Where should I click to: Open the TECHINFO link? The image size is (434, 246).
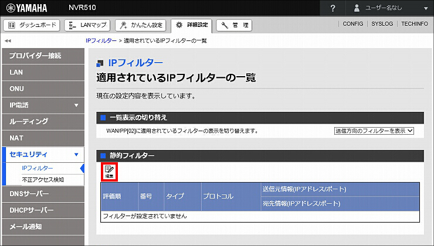click(x=415, y=24)
